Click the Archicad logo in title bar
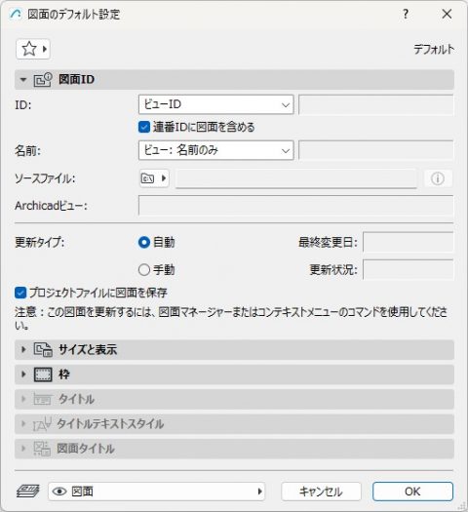468x512 pixels. tap(16, 14)
